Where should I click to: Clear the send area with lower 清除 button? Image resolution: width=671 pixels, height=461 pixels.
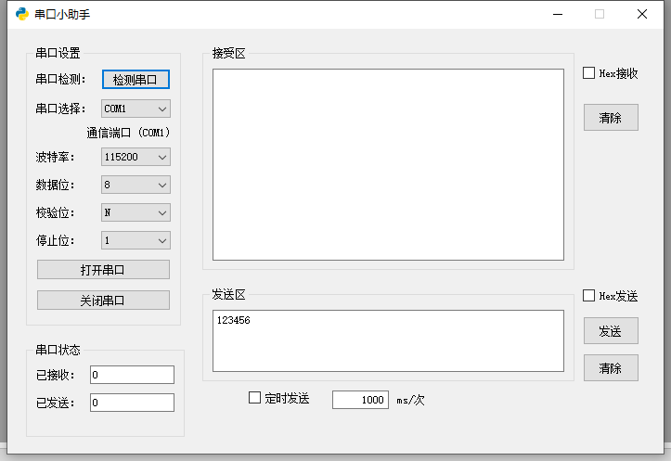tap(611, 367)
